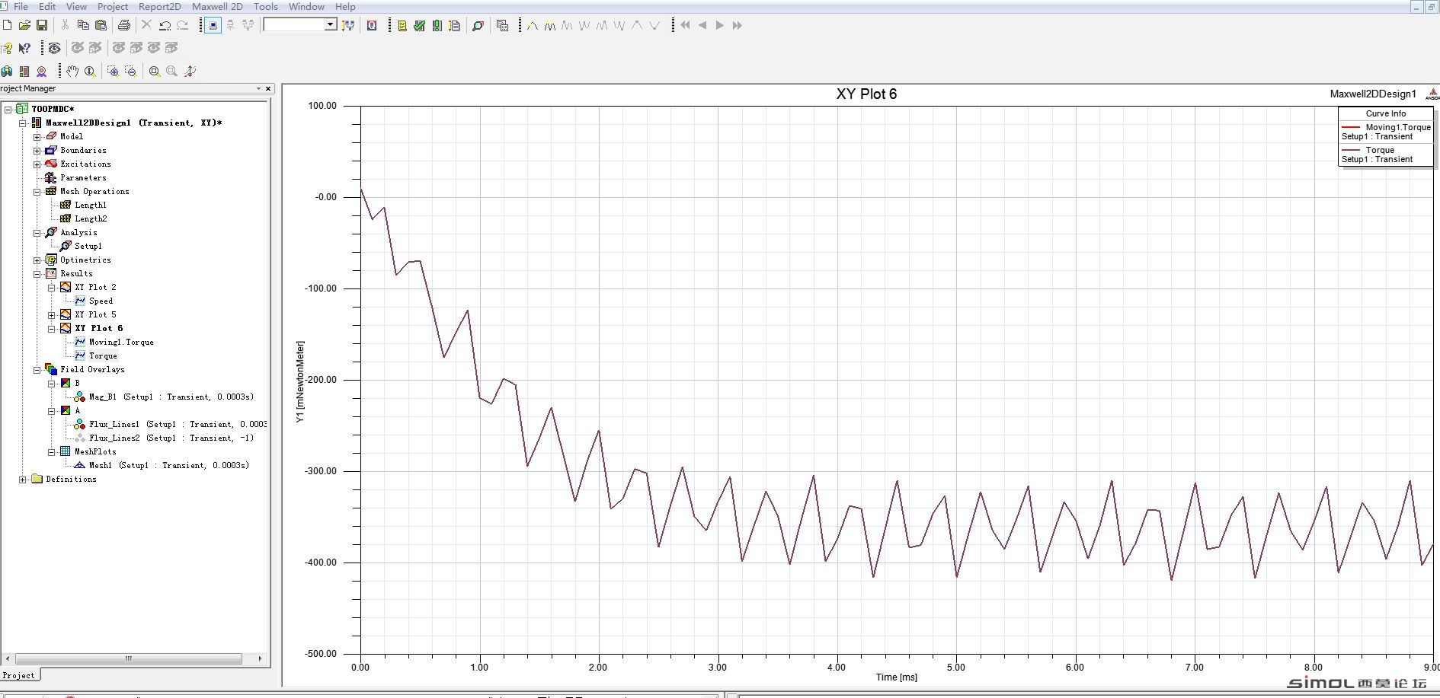Open the File menu
The width and height of the screenshot is (1440, 698).
point(21,6)
